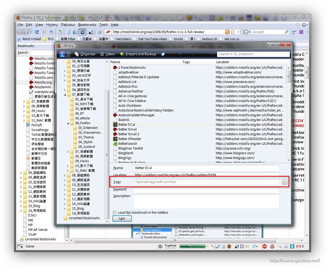The image size is (327, 268).
Task: Sort by the Name column header
Action: (x=115, y=62)
